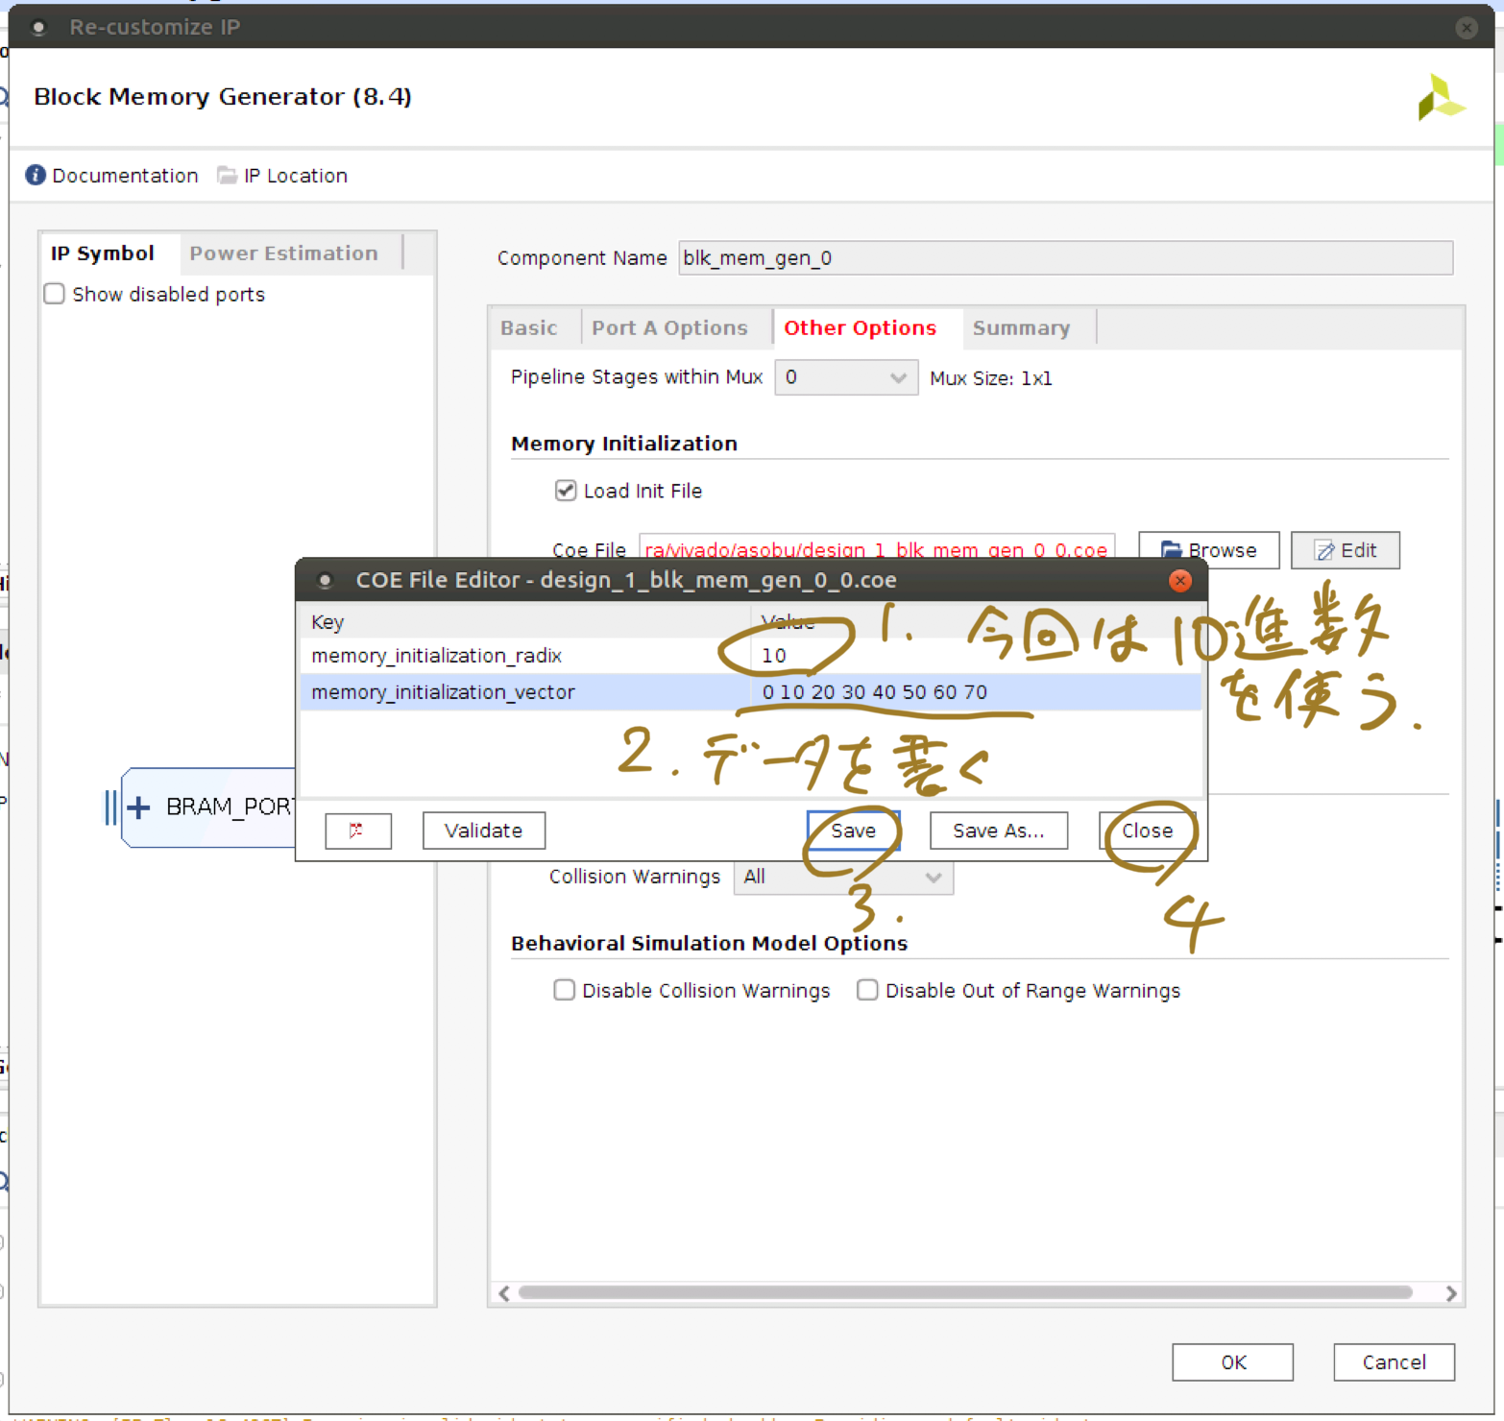
Task: Select the memory_initialization_radix row
Action: (x=751, y=656)
